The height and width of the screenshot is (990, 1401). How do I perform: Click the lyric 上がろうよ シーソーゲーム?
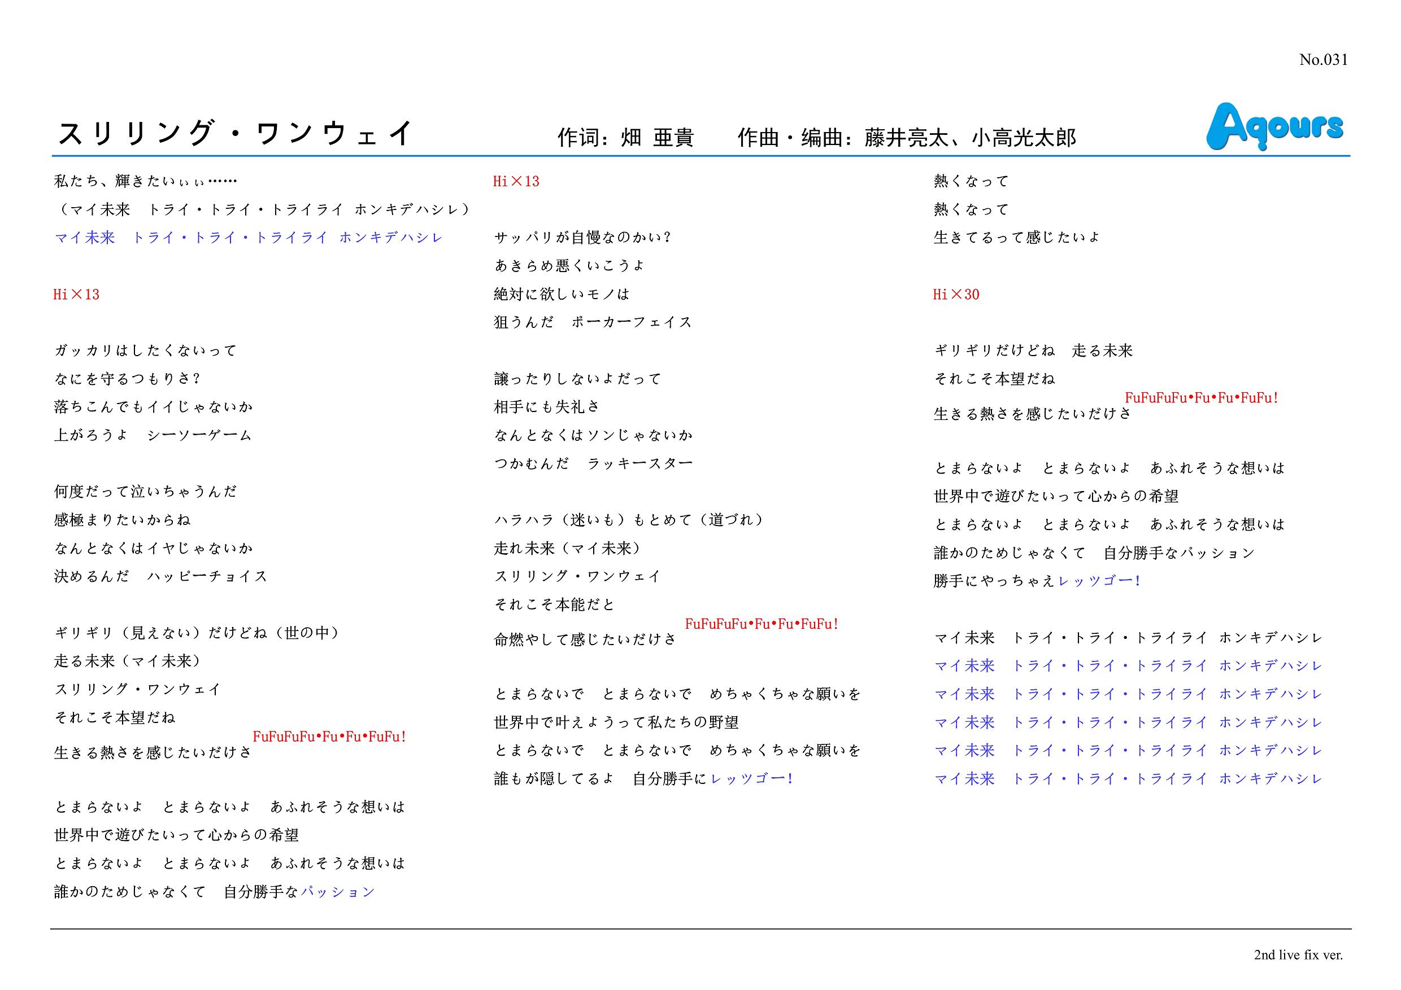click(x=153, y=435)
